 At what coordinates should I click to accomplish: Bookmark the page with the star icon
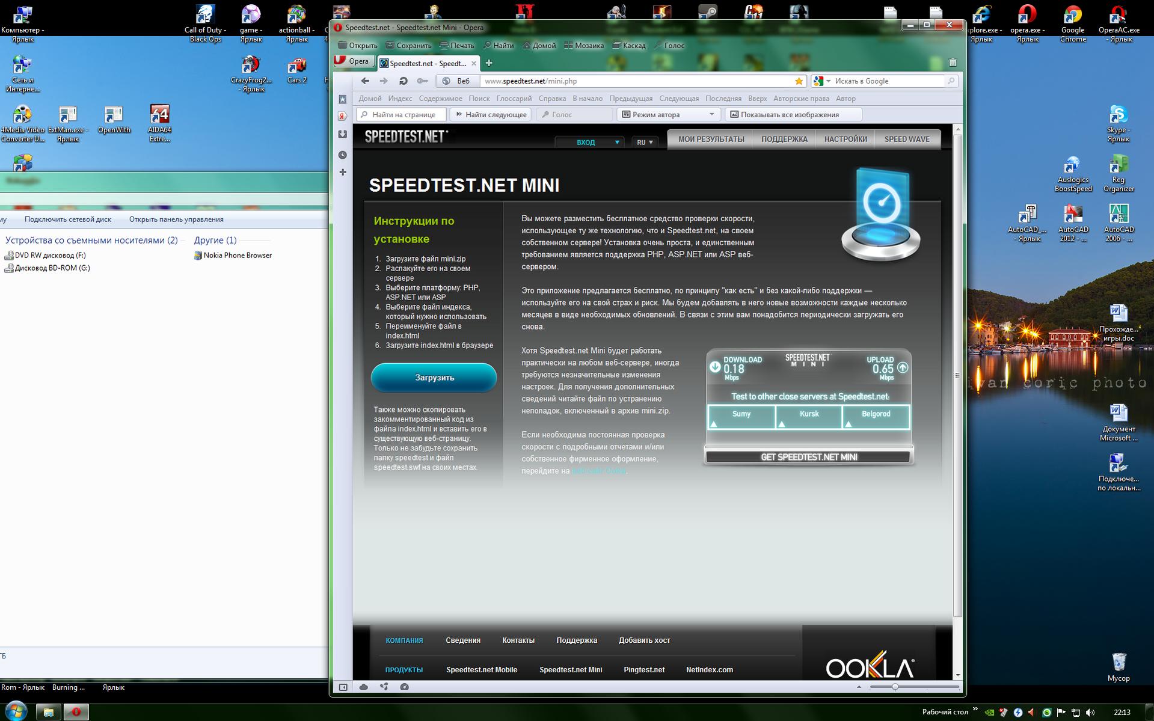[799, 81]
